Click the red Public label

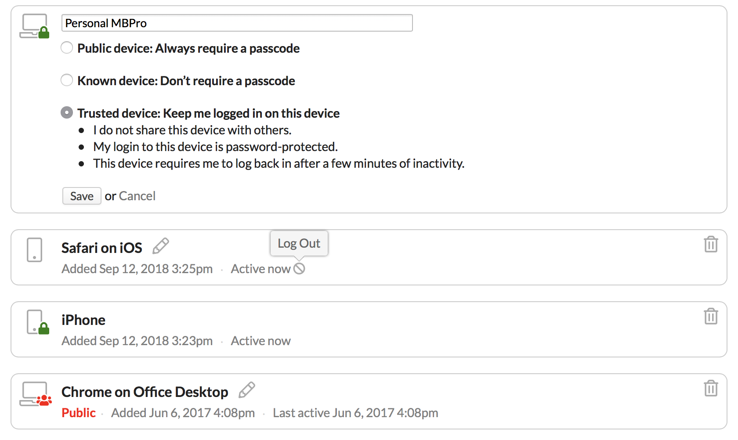[79, 413]
